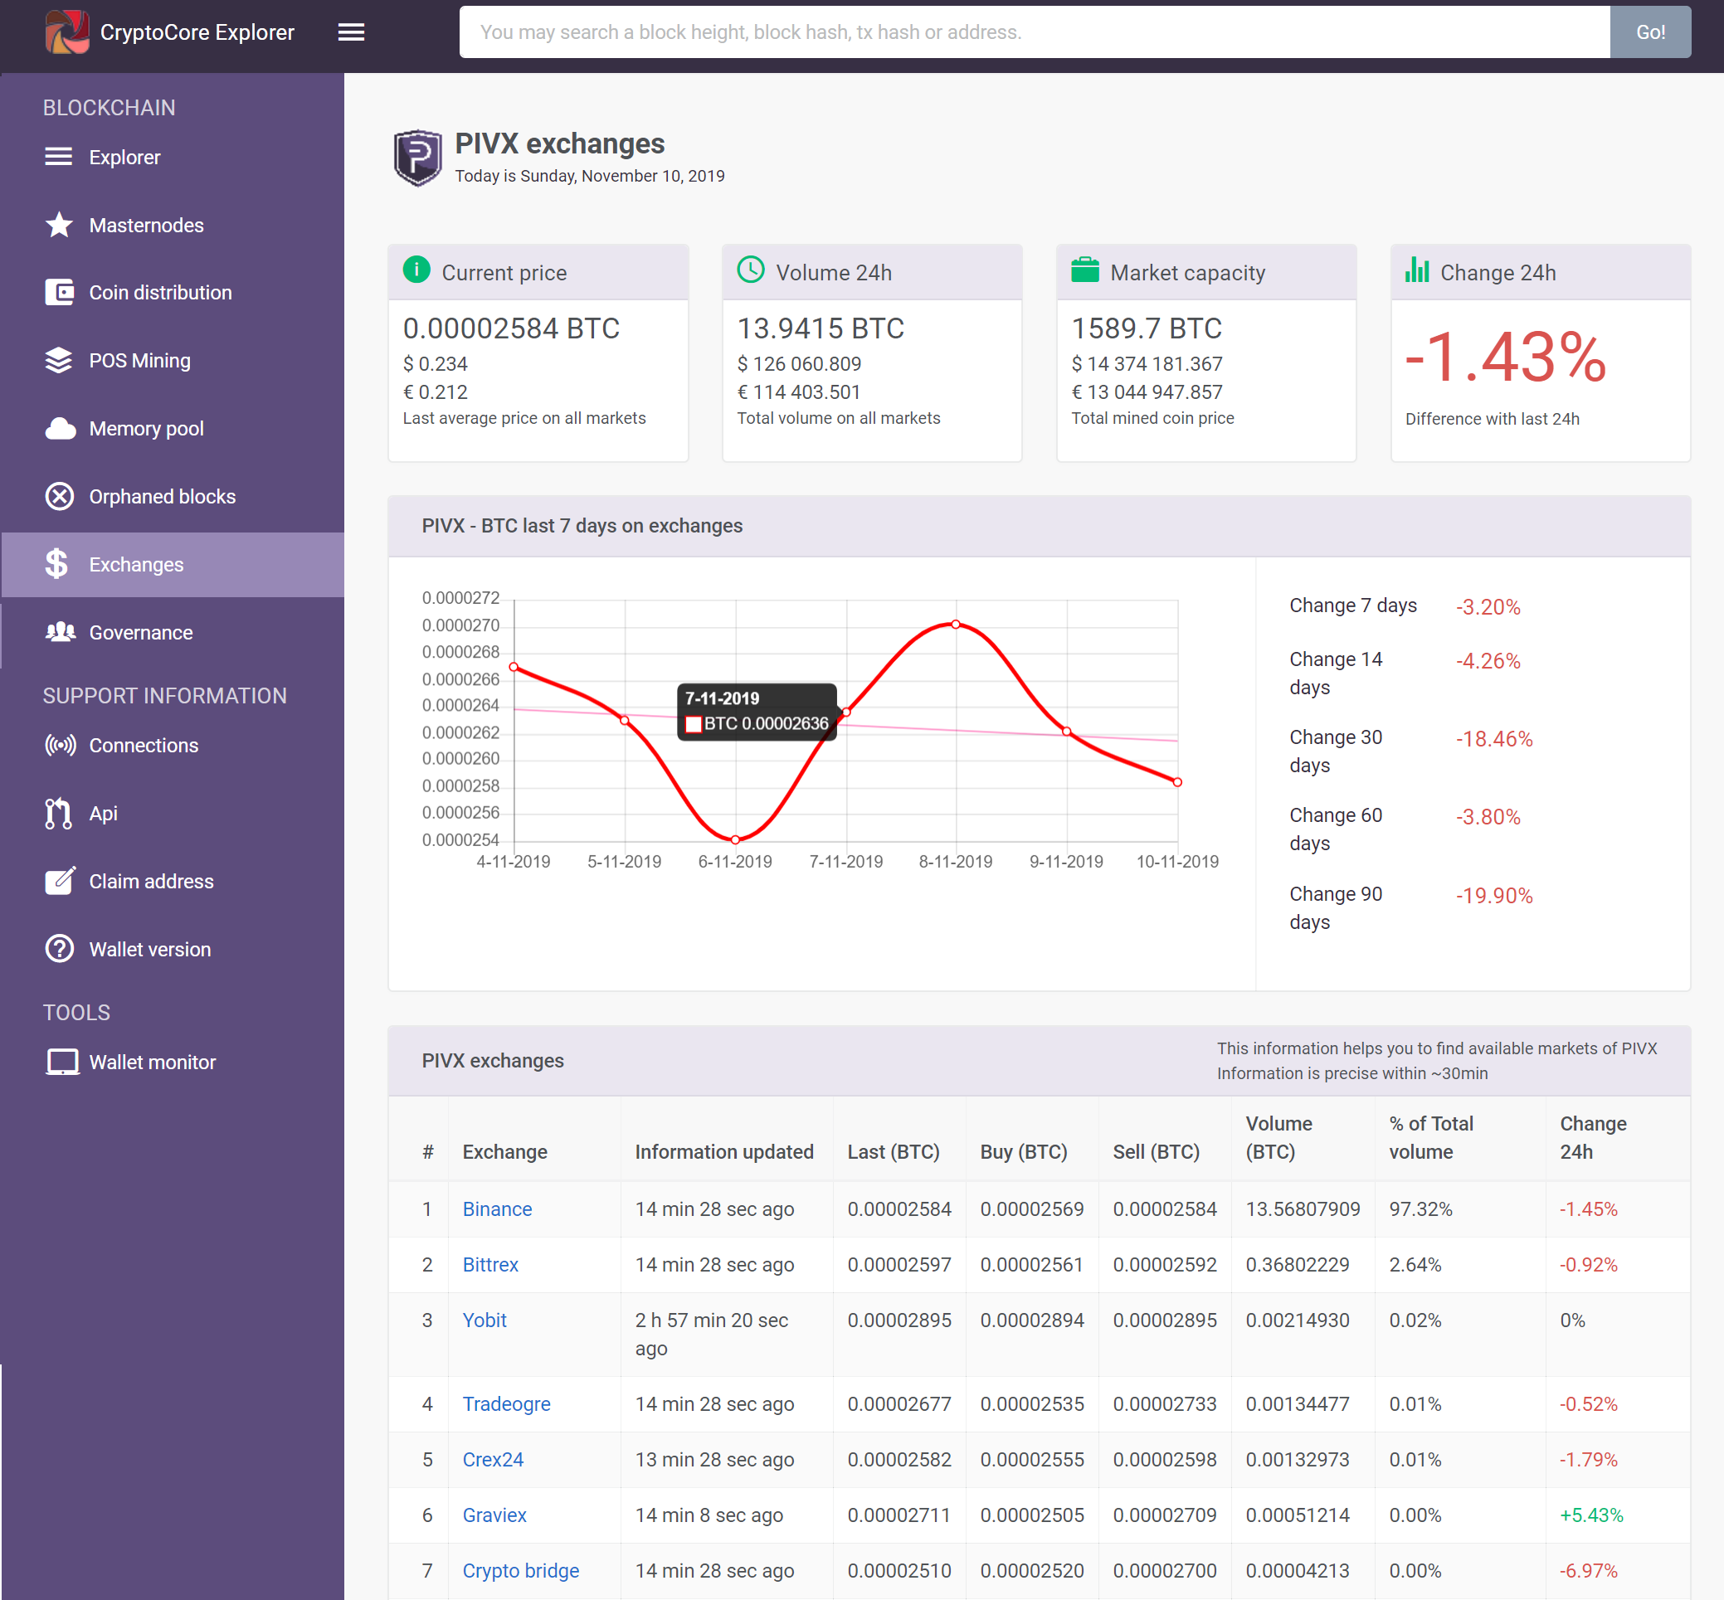Open the Binance exchange link

point(497,1209)
